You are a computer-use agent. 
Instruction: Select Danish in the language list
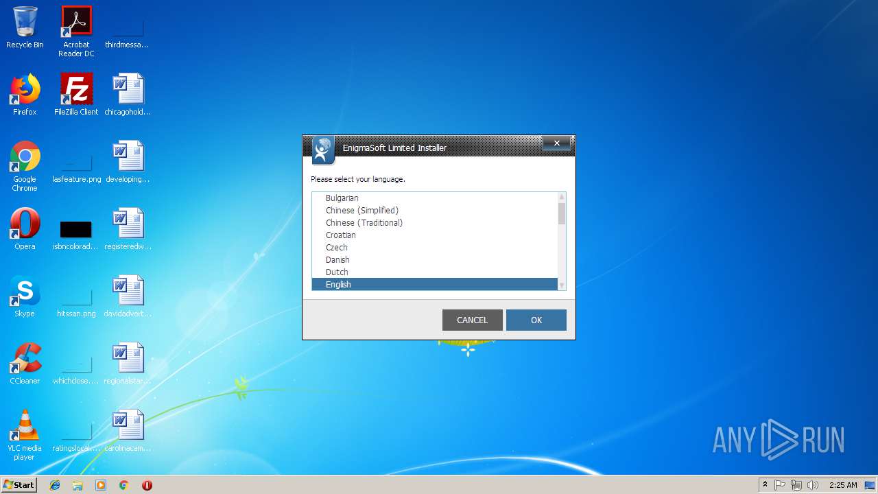coord(435,259)
